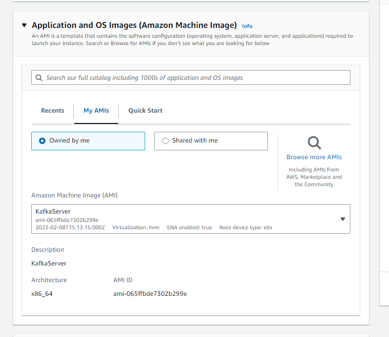Open the Quick Start tab
Screen dimensions: 389x337
[145, 111]
